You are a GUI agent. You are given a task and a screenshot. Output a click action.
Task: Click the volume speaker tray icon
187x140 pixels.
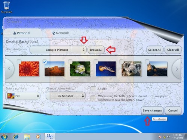point(168,137)
